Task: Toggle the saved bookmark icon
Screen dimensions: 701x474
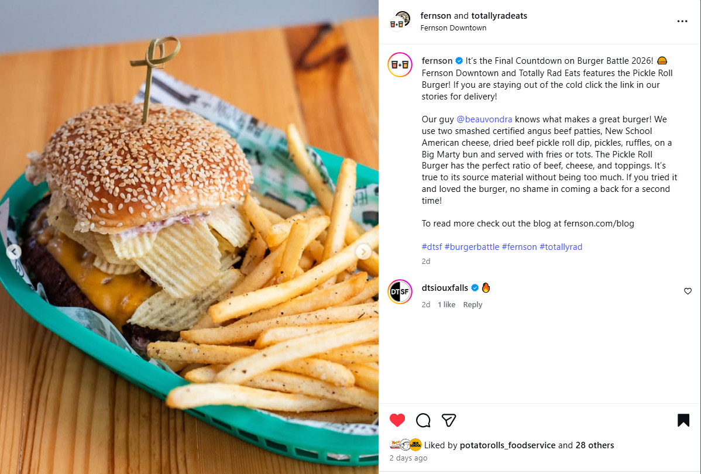Action: pyautogui.click(x=683, y=420)
